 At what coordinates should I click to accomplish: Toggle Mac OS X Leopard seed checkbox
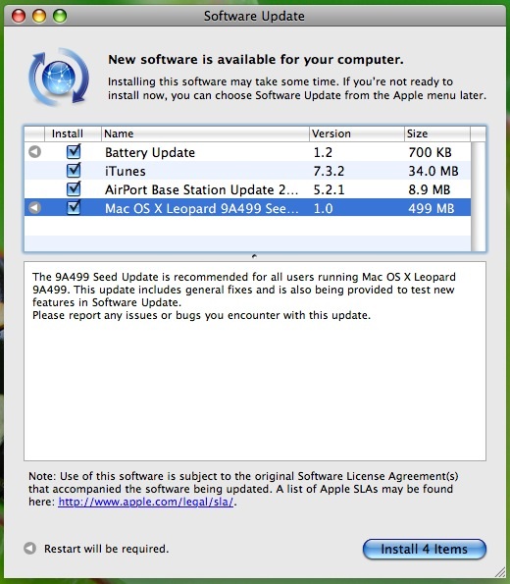coord(74,207)
